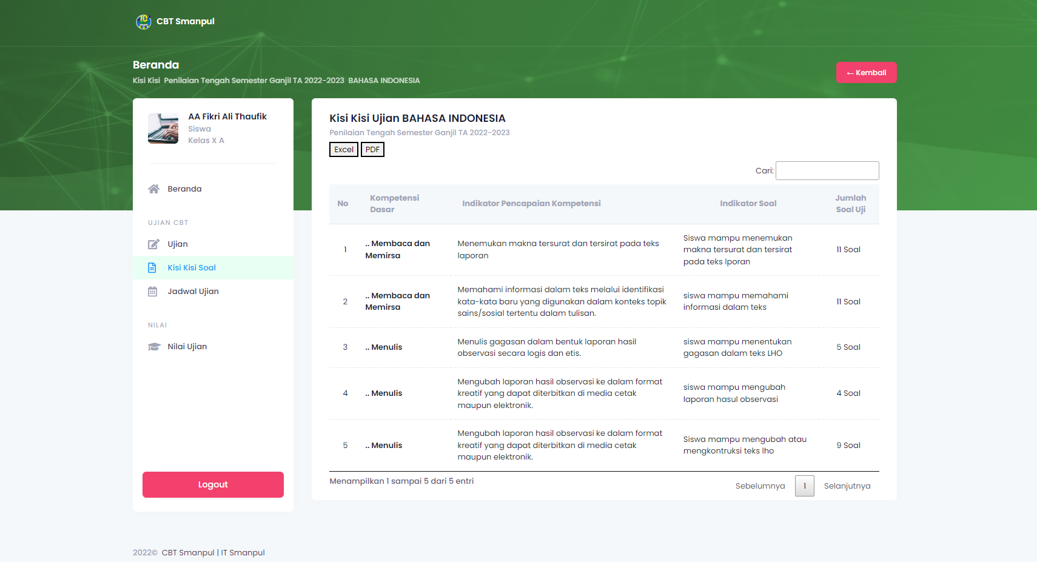The width and height of the screenshot is (1037, 562).
Task: Click the Jadwal Ujian calendar icon
Action: (153, 292)
